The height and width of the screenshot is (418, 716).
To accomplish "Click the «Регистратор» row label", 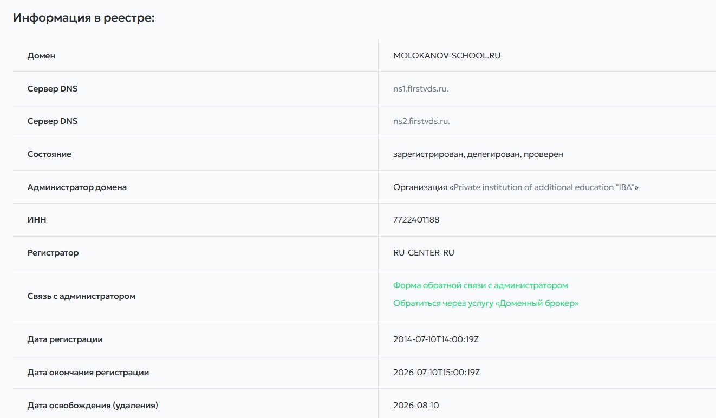I will (x=53, y=253).
